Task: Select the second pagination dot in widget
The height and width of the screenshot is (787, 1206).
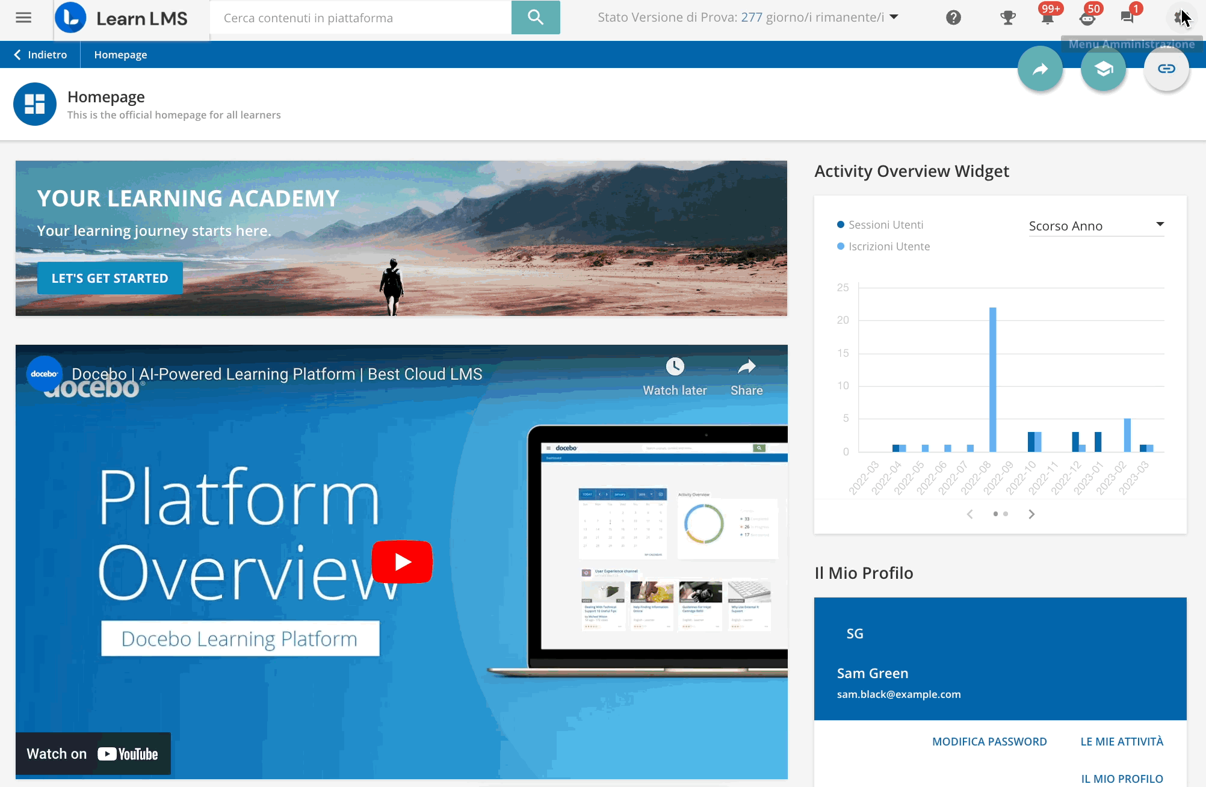Action: pos(1006,514)
